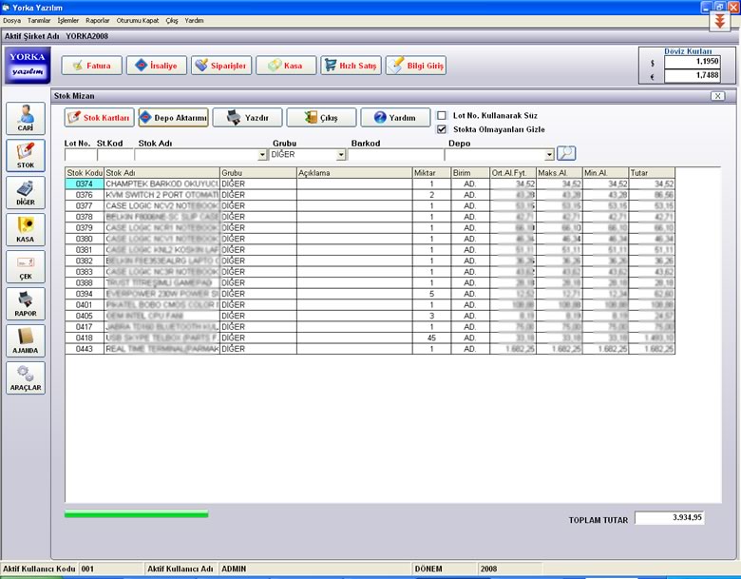Viewport: 741px width, 579px height.
Task: Uncheck Stokta Olmayanları Gizle checkbox
Action: [442, 129]
